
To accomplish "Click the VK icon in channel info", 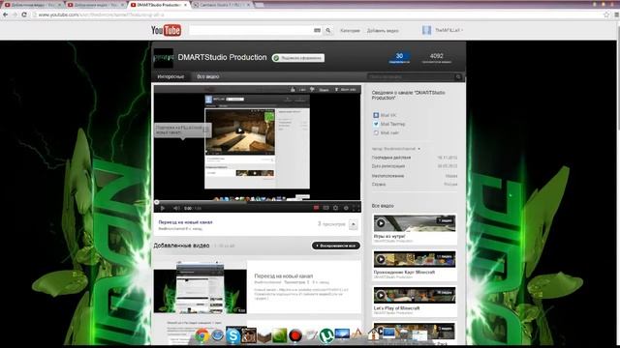I will [376, 115].
